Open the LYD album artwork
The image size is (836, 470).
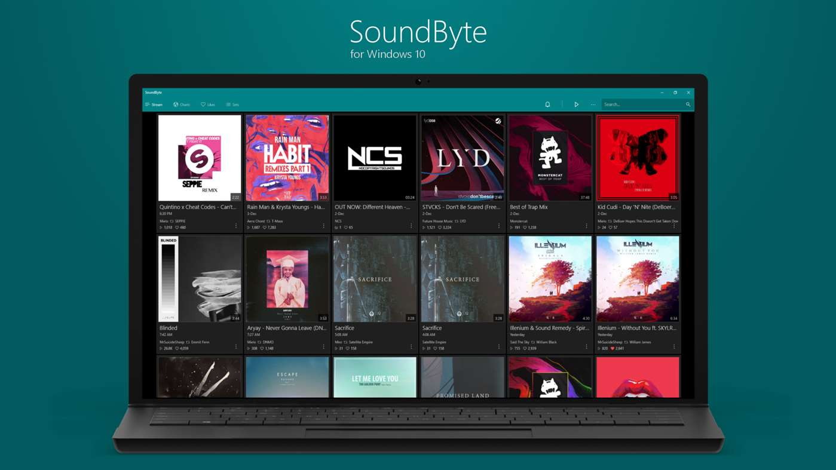(x=463, y=158)
